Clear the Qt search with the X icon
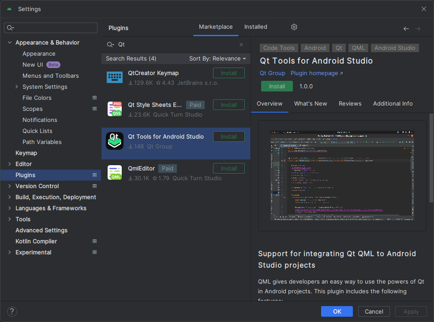Viewport: 434px width, 322px height. tap(241, 45)
